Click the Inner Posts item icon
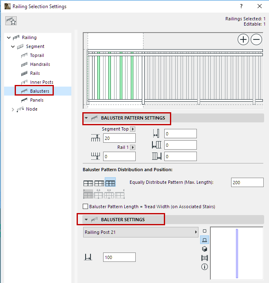This screenshot has width=269, height=283. click(x=24, y=82)
